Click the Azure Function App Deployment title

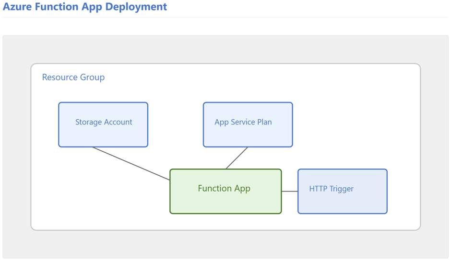pos(85,7)
